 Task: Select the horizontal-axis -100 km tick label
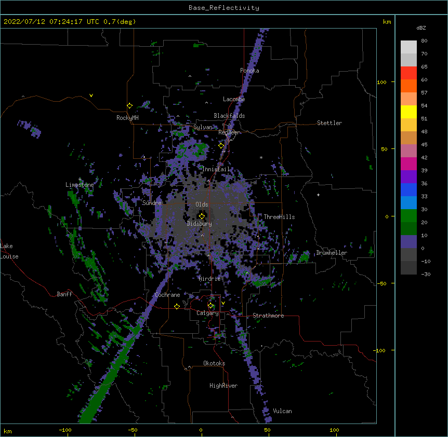coord(65,430)
